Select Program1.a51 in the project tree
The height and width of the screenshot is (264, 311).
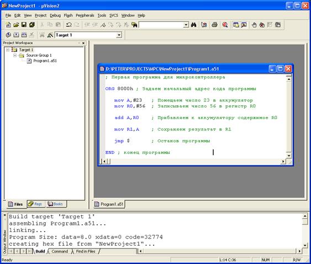pyautogui.click(x=45, y=61)
